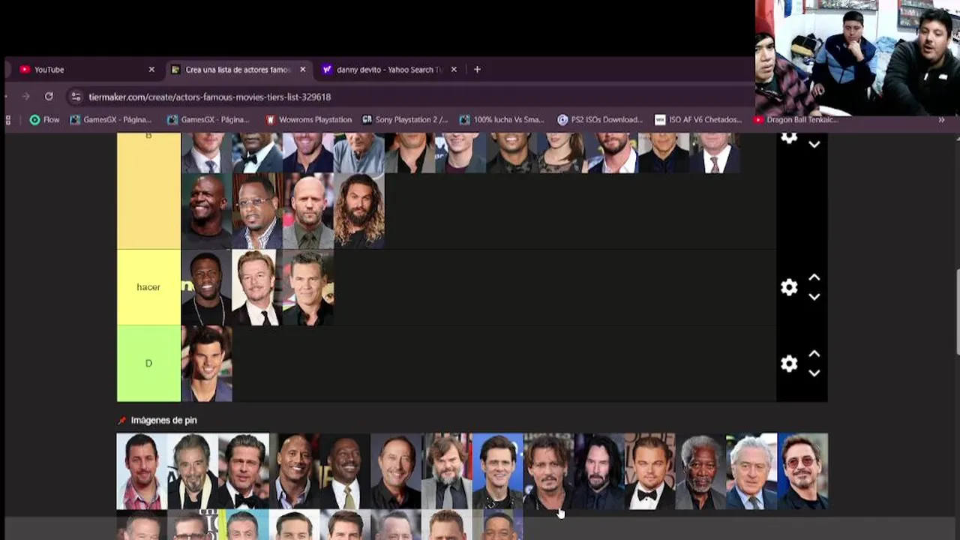Select the only thumbnail in D tier

(x=207, y=364)
